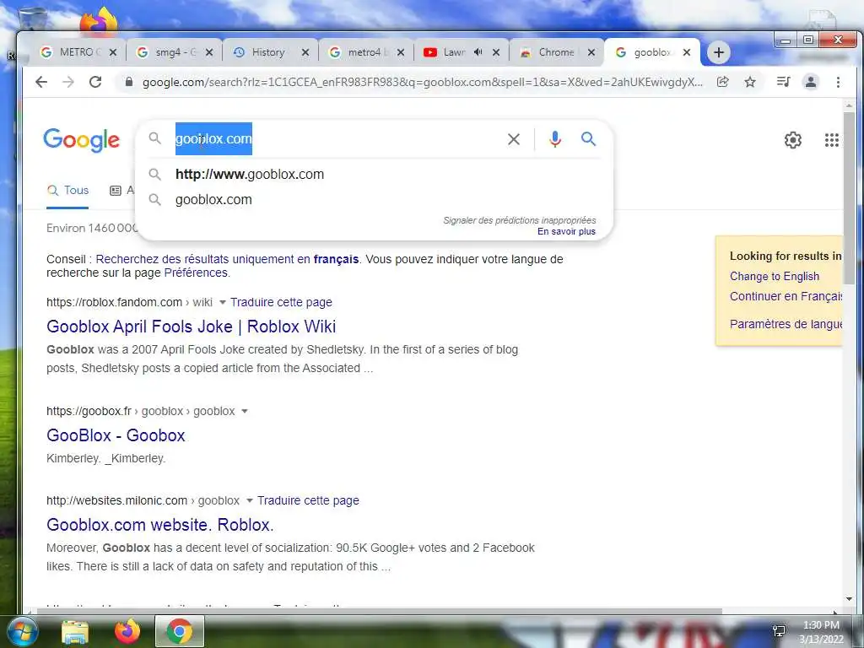The height and width of the screenshot is (648, 864).
Task: Close the METRO tab
Action: pos(113,52)
